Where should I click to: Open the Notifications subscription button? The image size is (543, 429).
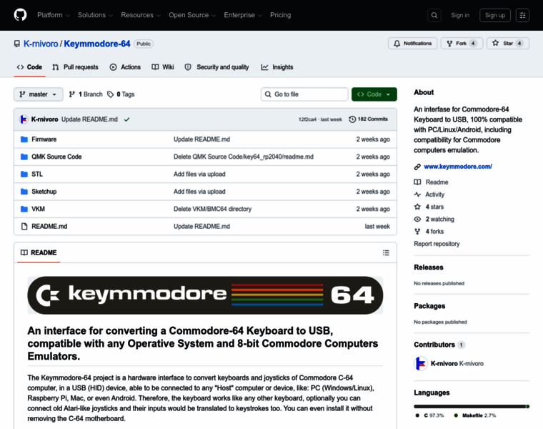point(412,44)
